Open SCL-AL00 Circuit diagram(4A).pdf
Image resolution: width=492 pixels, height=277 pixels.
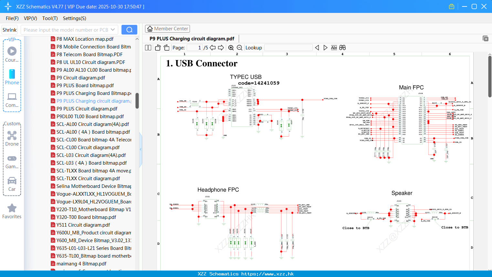click(93, 124)
